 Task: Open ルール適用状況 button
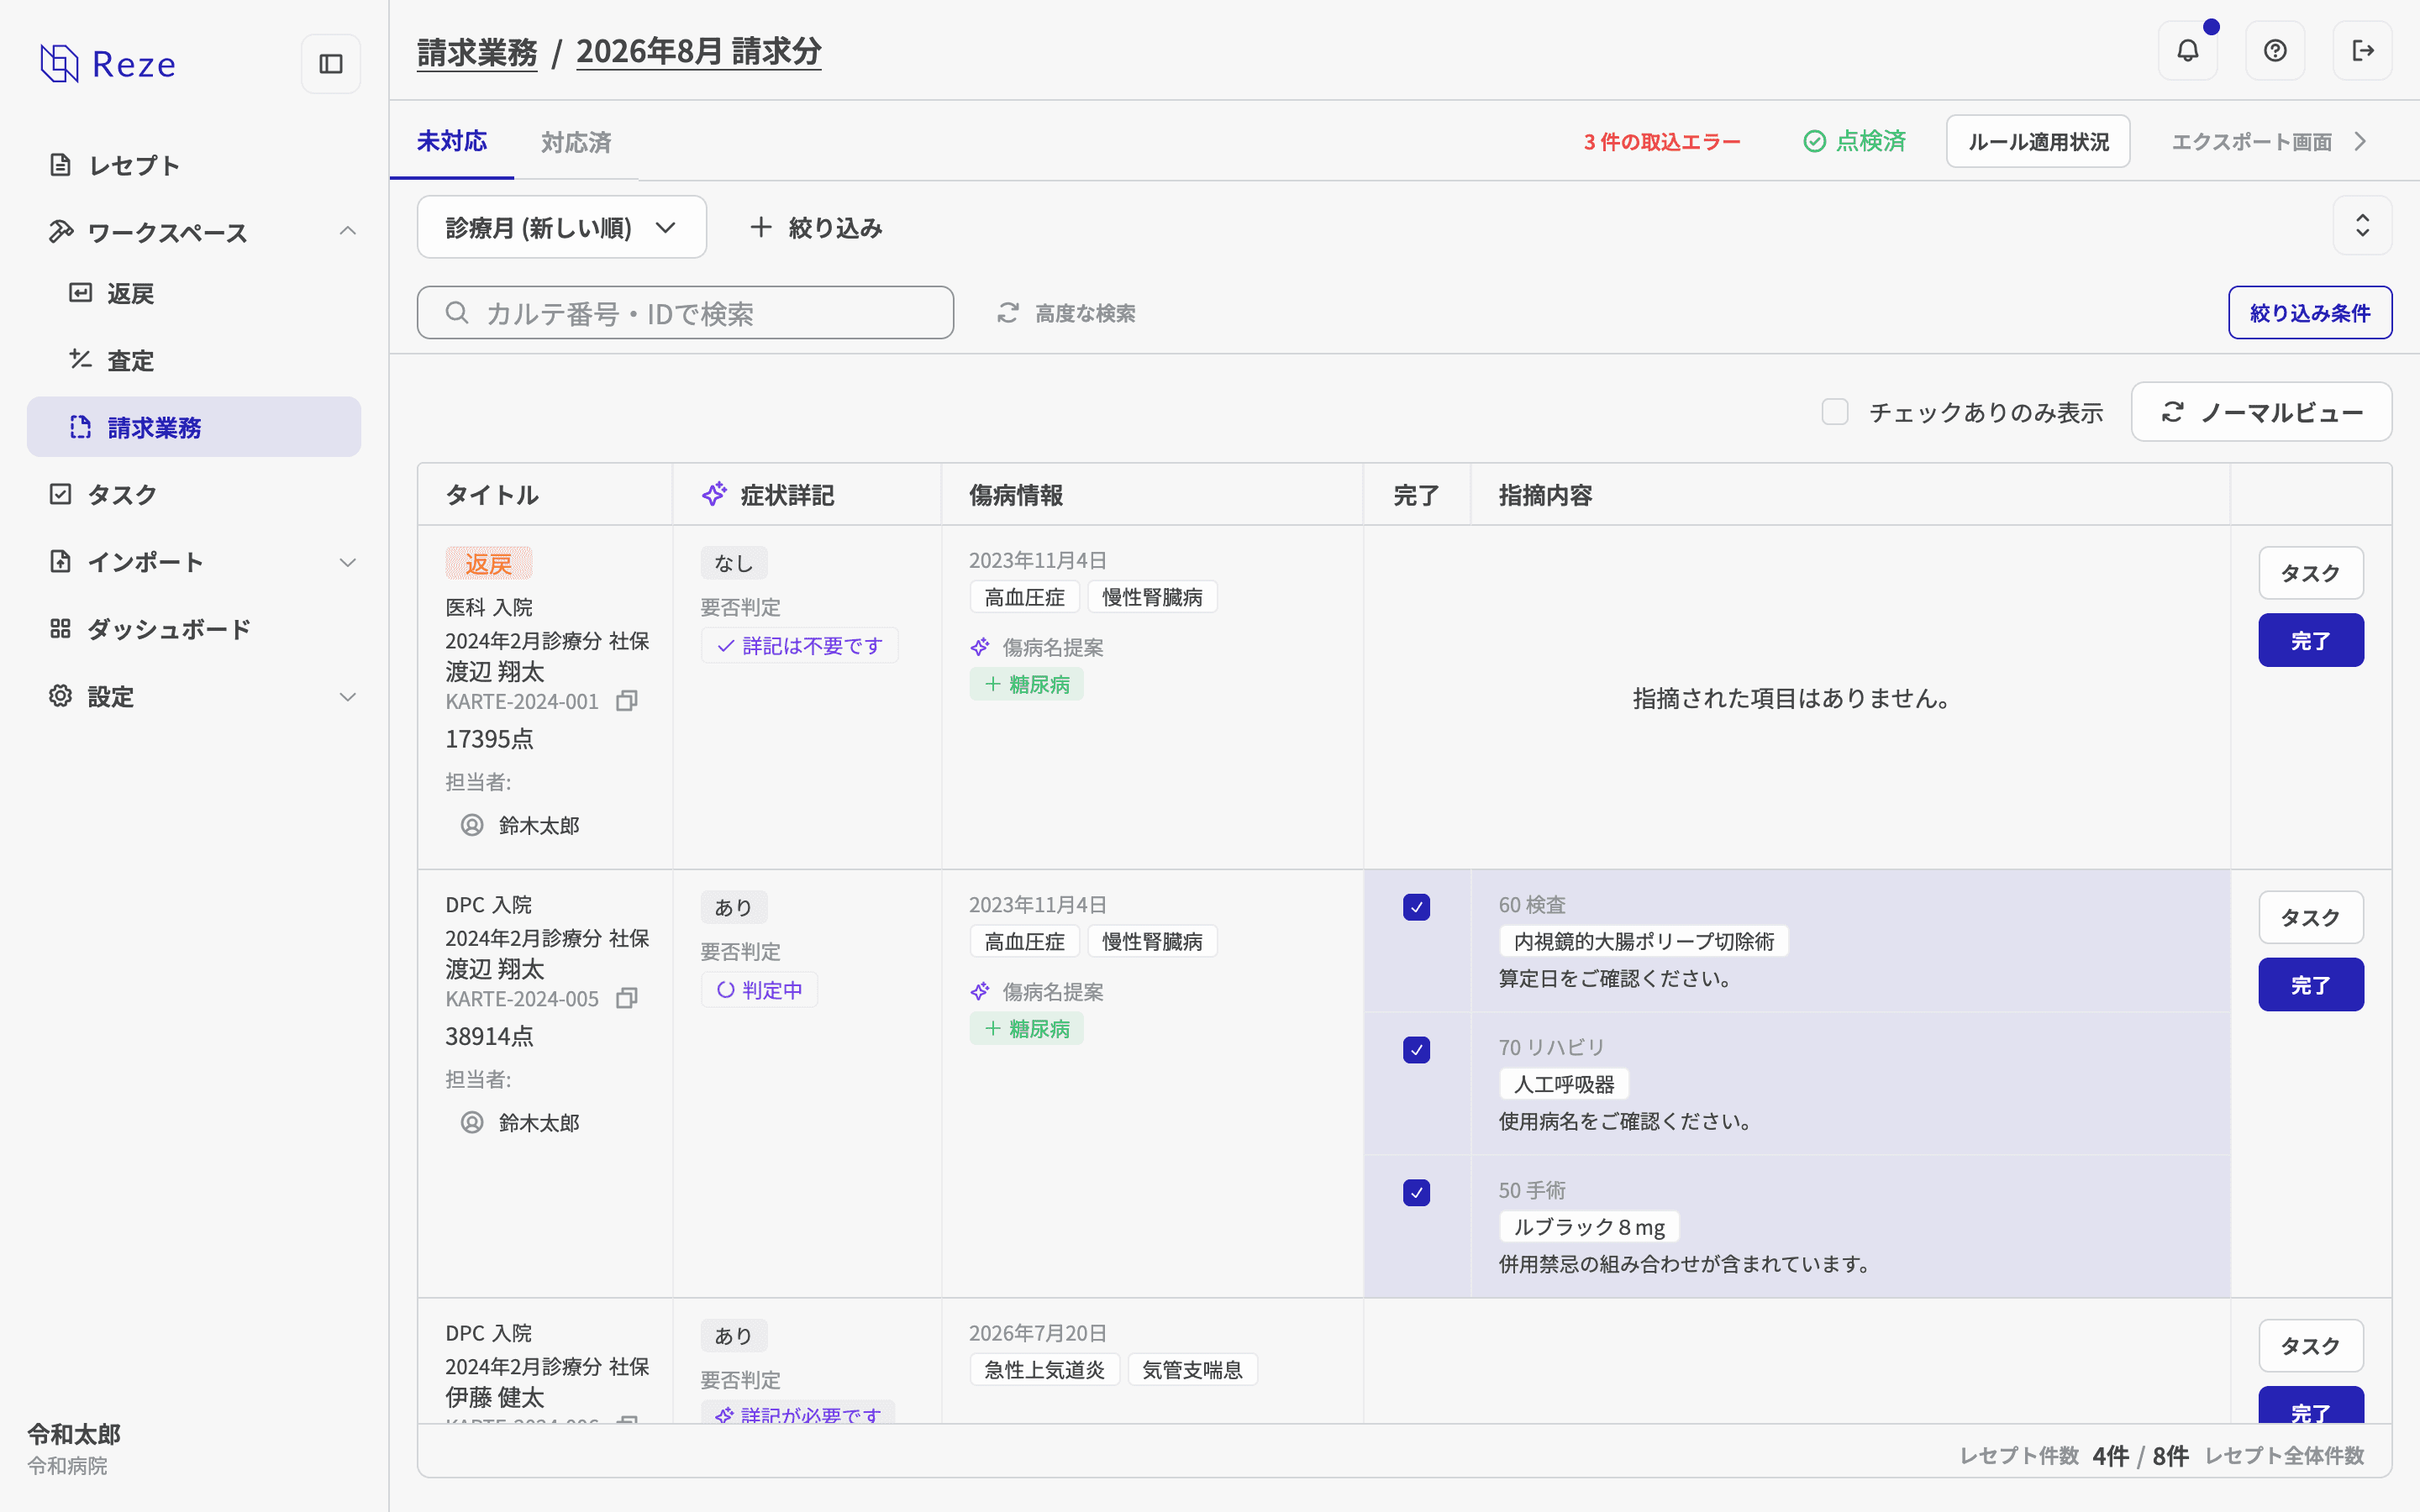point(2038,142)
